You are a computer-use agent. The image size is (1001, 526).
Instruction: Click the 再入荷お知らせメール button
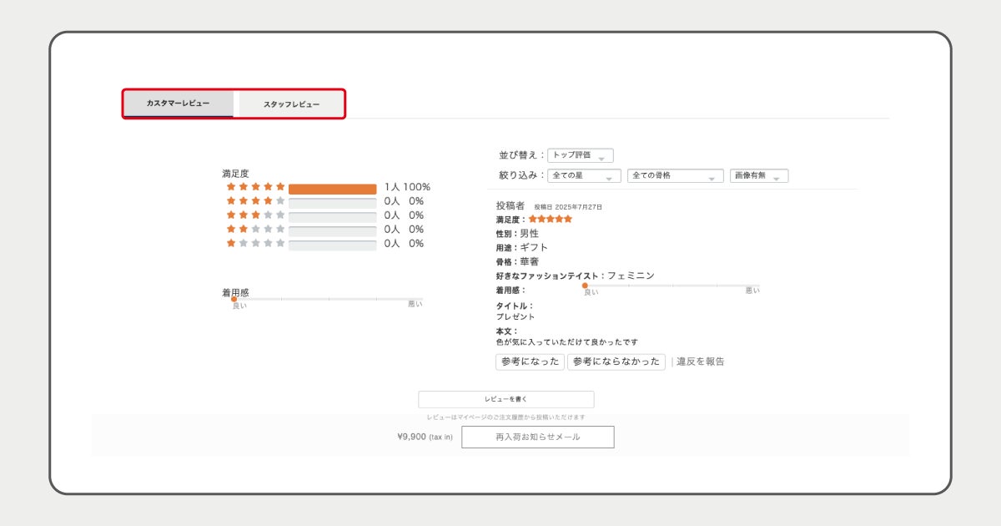[x=538, y=437]
